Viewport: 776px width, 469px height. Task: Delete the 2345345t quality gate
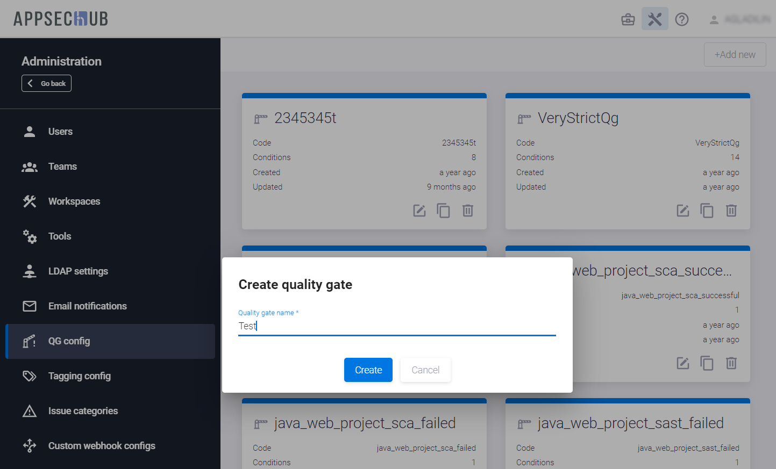[467, 211]
